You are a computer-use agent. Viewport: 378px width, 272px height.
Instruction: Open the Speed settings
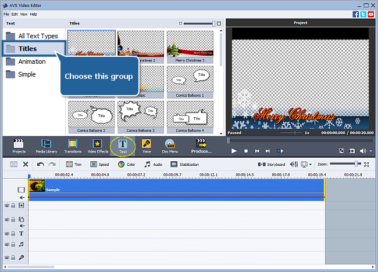pos(99,164)
